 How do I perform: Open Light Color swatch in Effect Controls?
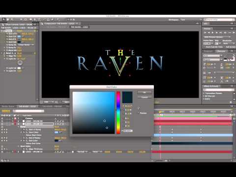[x=19, y=68]
